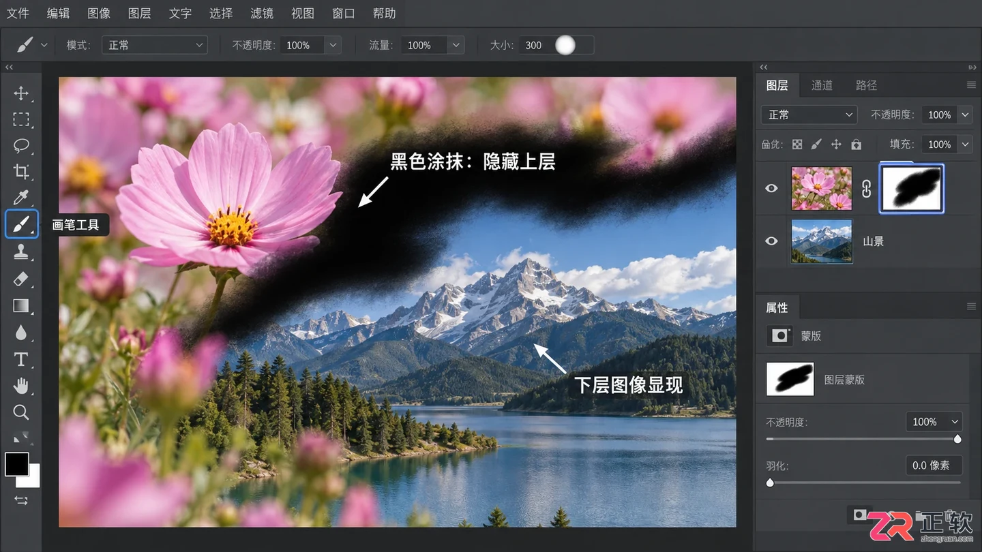The height and width of the screenshot is (552, 982).
Task: Switch to the 通道 tab
Action: (x=822, y=85)
